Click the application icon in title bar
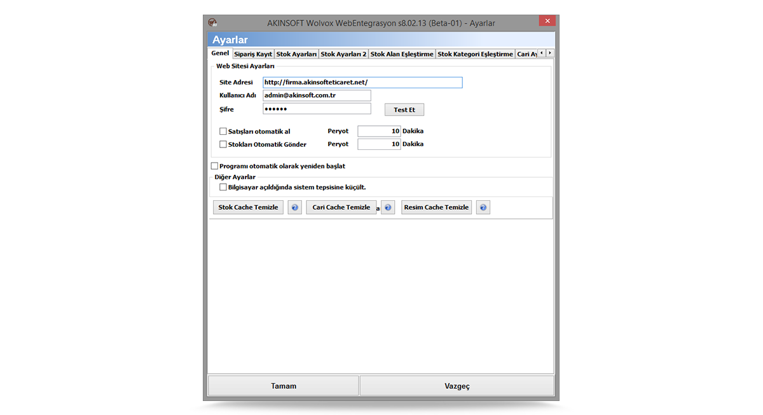Image resolution: width=763 pixels, height=415 pixels. 212,23
